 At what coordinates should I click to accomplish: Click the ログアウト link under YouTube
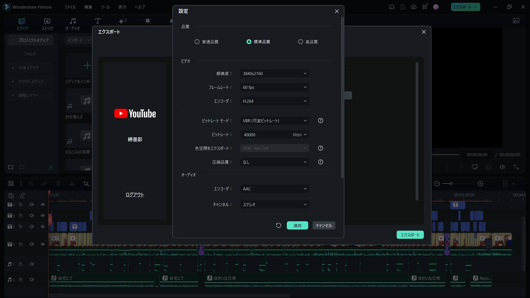pyautogui.click(x=135, y=195)
